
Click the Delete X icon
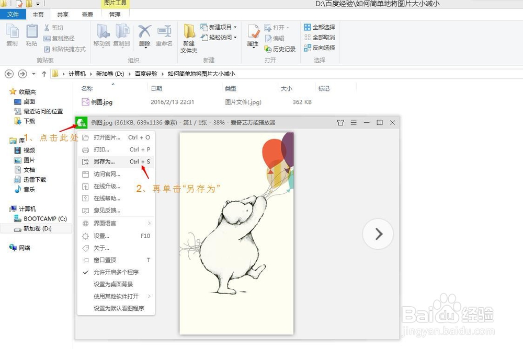coord(144,31)
